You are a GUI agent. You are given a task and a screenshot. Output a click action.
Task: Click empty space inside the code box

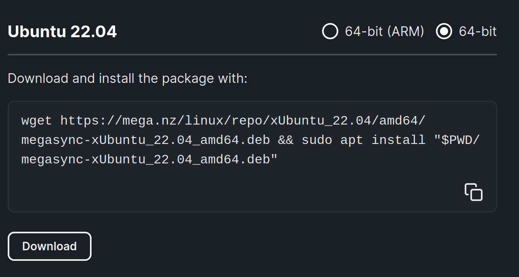243,190
